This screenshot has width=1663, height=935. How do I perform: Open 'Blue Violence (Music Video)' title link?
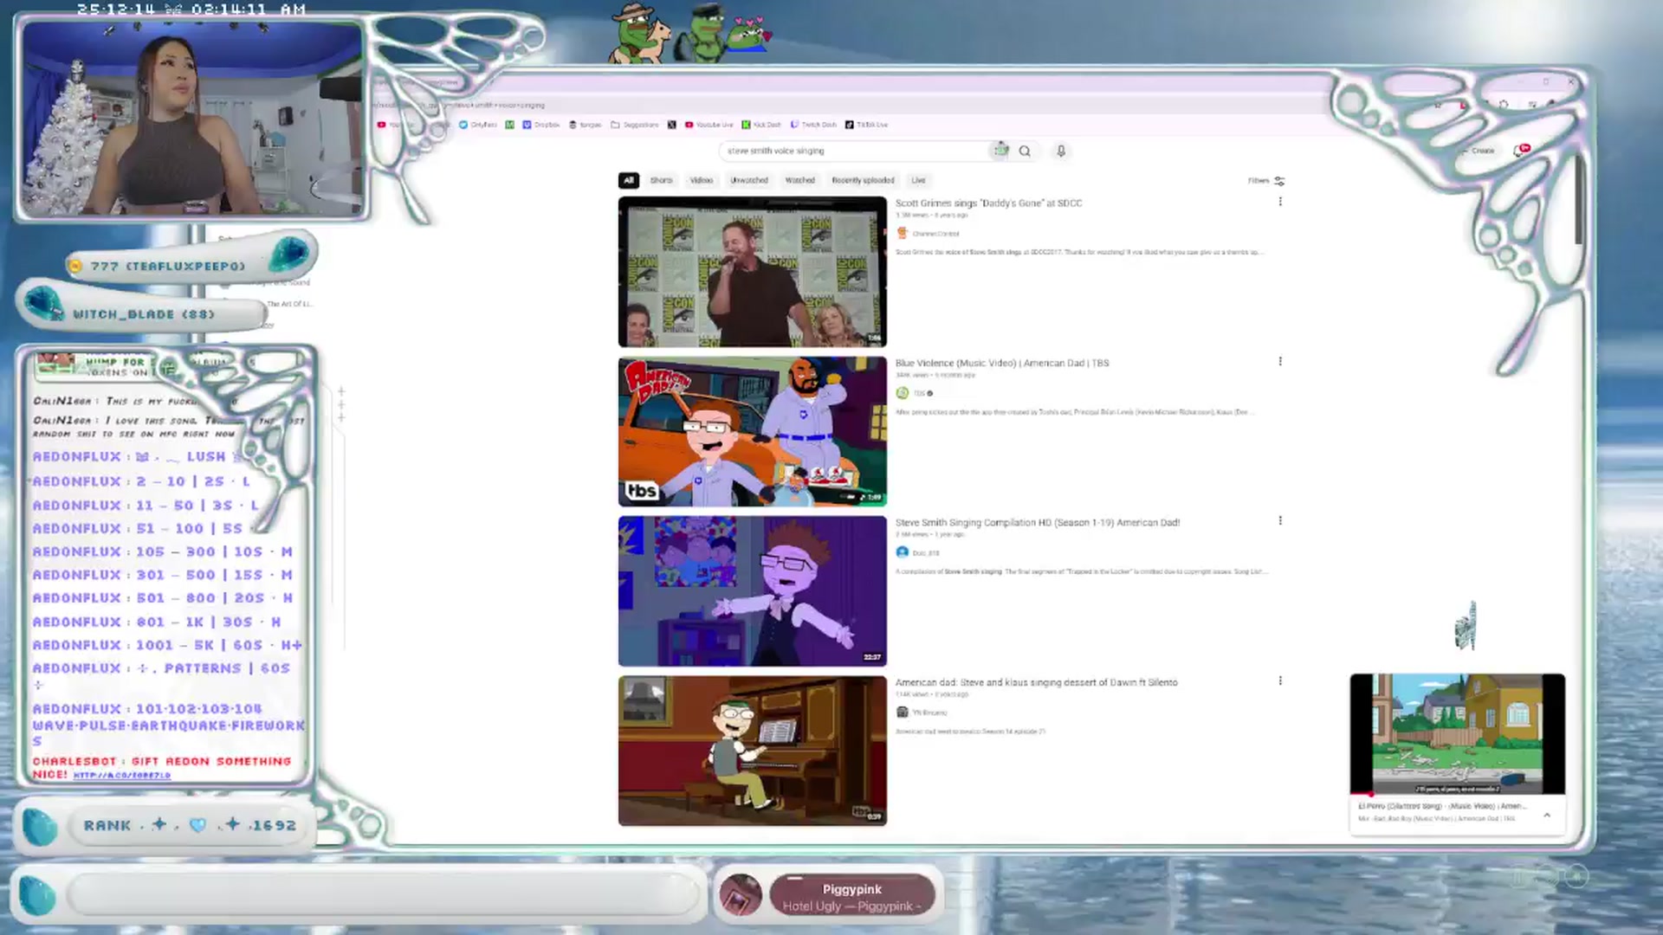(1002, 363)
